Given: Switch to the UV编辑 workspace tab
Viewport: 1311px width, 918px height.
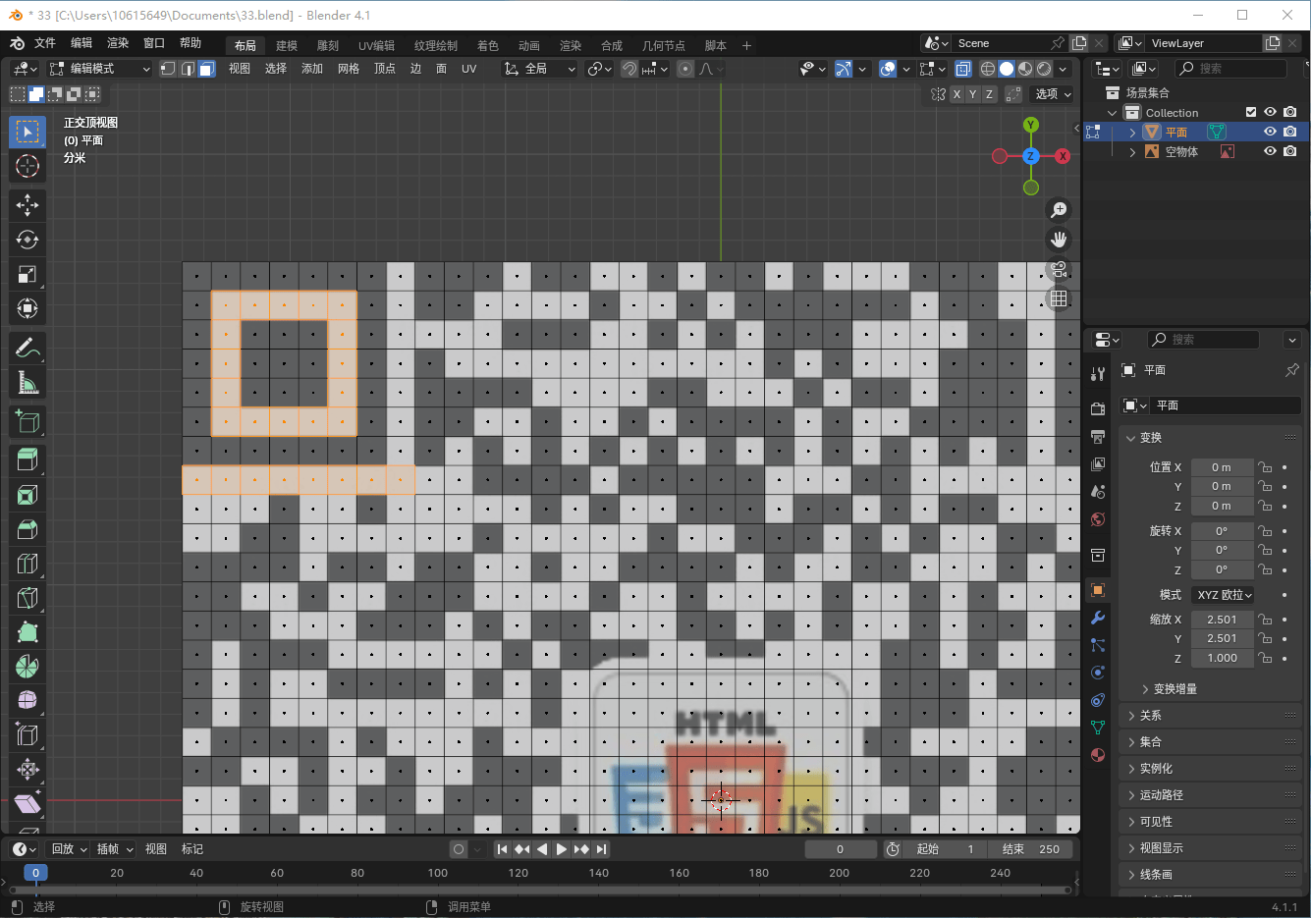Looking at the screenshot, I should click(376, 45).
